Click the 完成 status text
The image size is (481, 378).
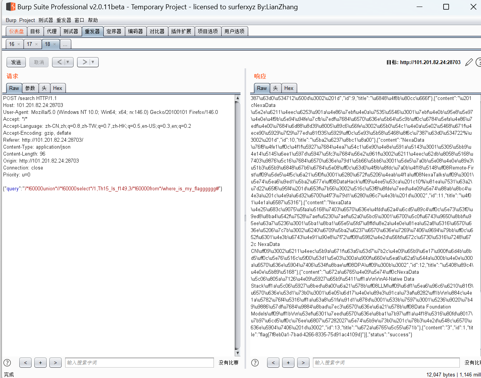[9, 375]
